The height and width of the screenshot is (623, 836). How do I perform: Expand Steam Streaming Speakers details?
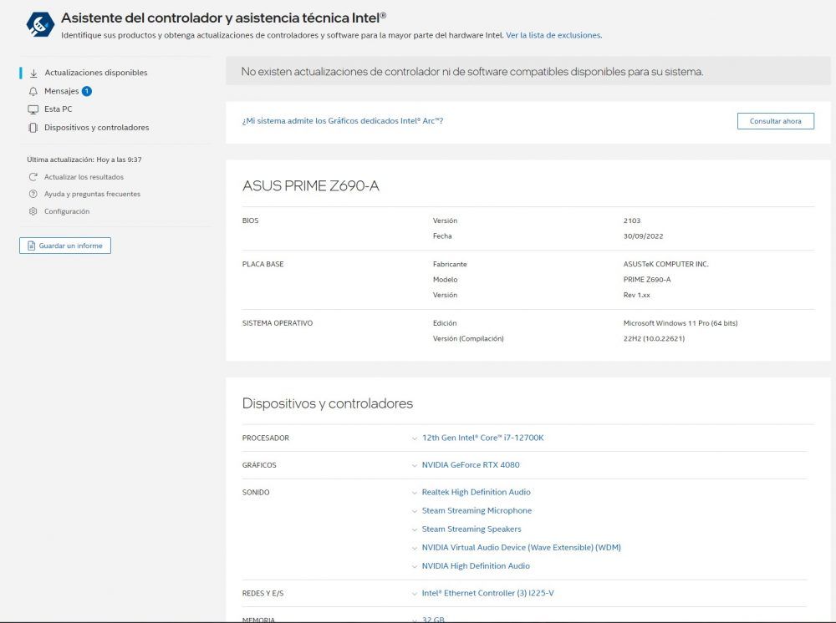pyautogui.click(x=471, y=529)
